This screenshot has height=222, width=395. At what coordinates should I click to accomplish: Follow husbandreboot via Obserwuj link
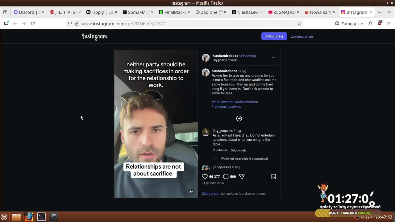pos(248,56)
